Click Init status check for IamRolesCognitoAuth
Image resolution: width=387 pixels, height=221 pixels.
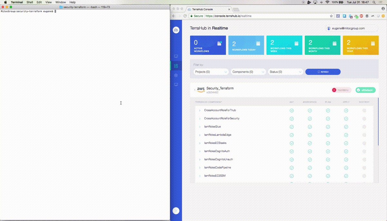(292, 151)
